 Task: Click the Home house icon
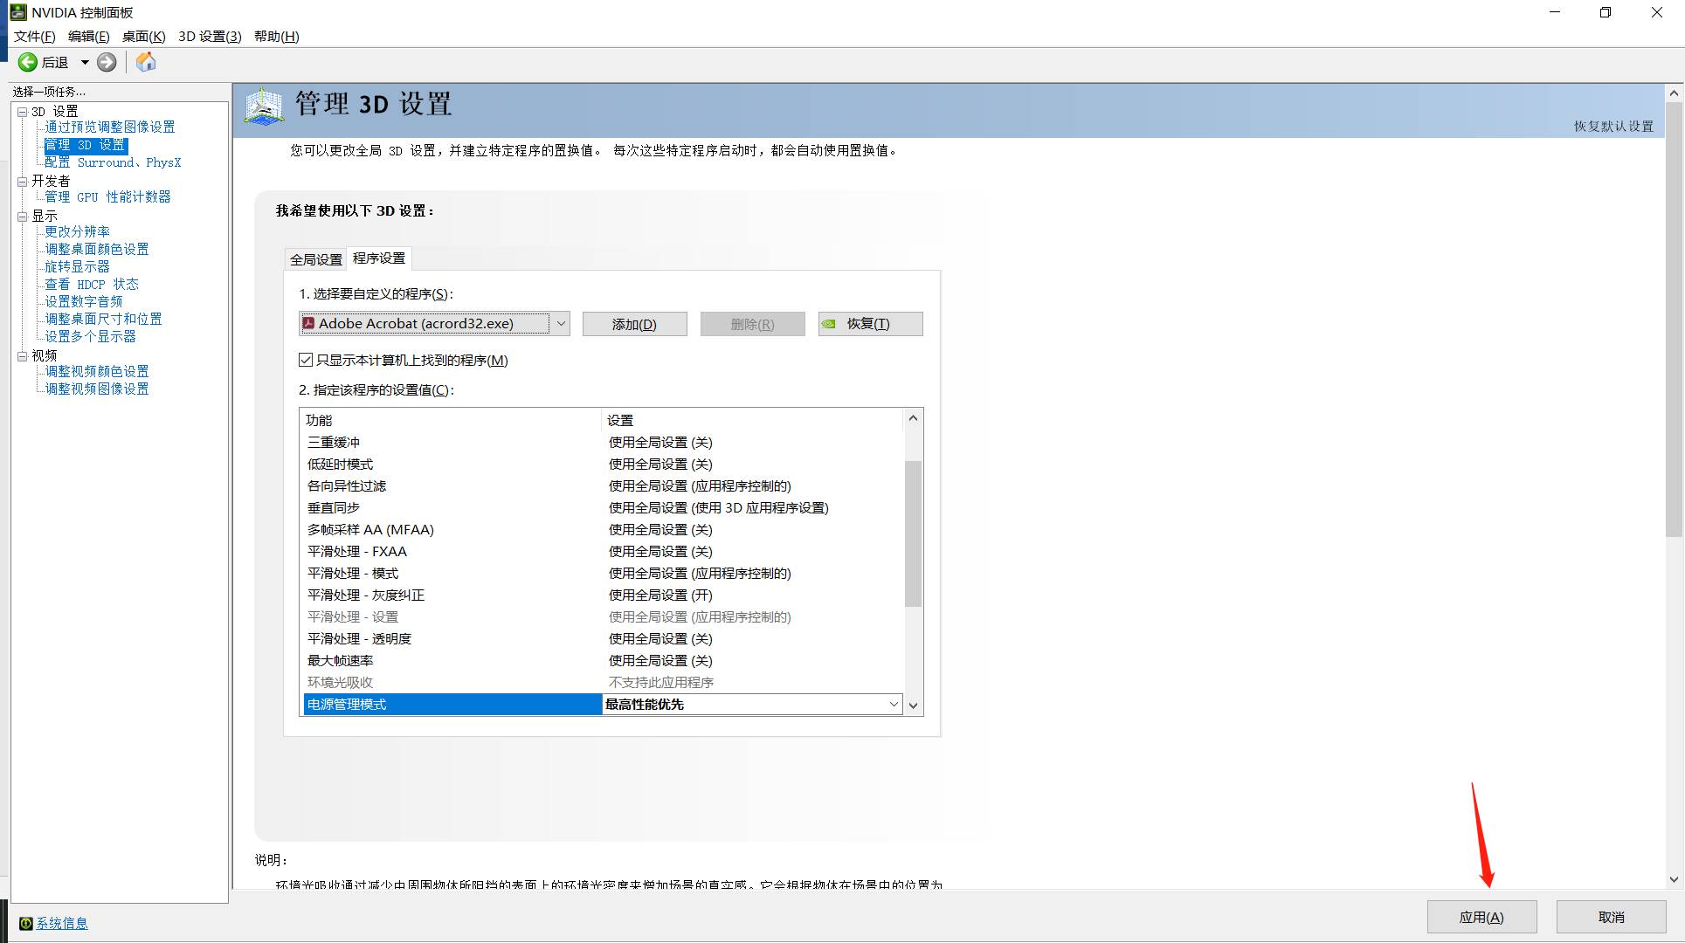click(146, 62)
